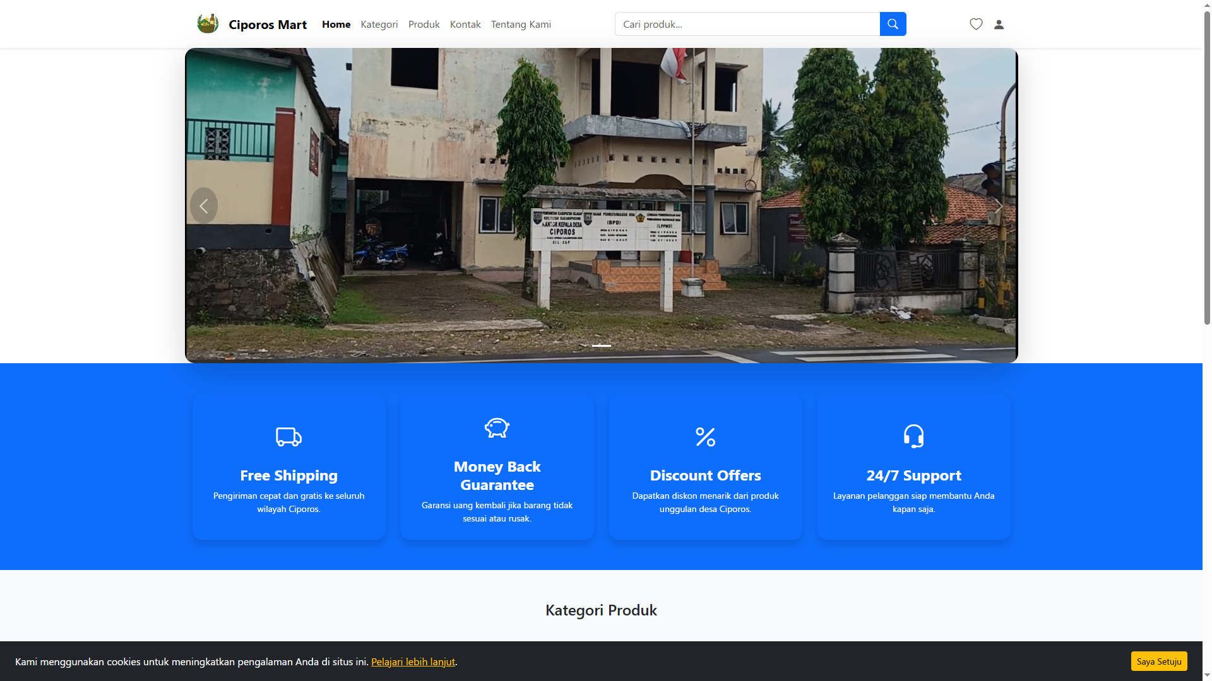This screenshot has width=1212, height=681.
Task: Follow the Pelajari lebih lanjut link
Action: [x=413, y=661]
